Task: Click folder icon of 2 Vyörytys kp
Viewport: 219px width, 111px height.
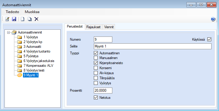Action: click(x=20, y=42)
